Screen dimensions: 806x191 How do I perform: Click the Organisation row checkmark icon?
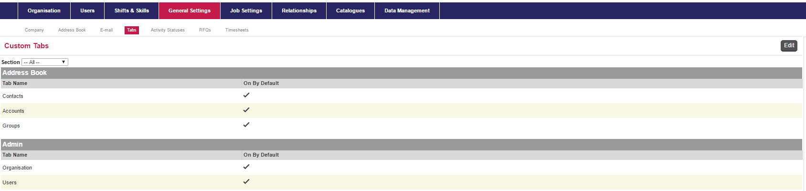[x=246, y=167]
